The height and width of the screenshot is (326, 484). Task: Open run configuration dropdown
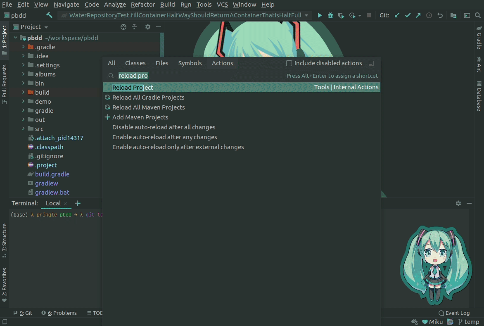[306, 15]
